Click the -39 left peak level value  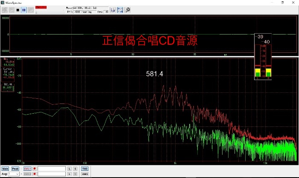pos(259,37)
